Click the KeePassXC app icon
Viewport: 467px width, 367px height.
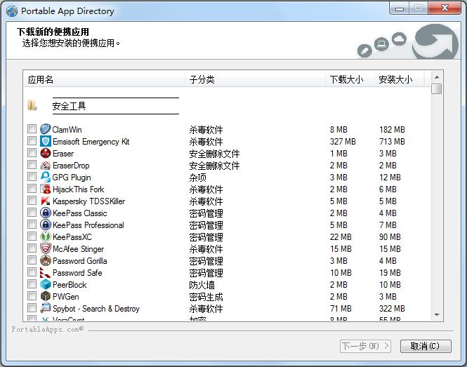(x=46, y=236)
